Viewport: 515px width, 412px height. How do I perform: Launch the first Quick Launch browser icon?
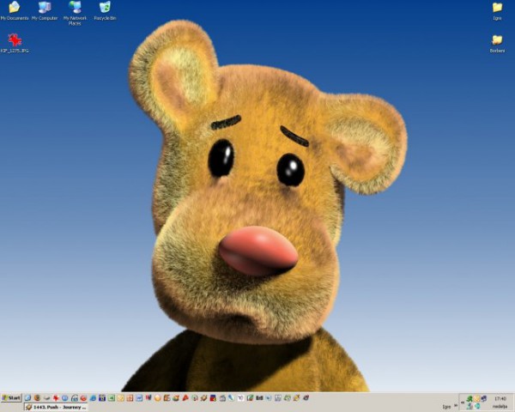27,398
